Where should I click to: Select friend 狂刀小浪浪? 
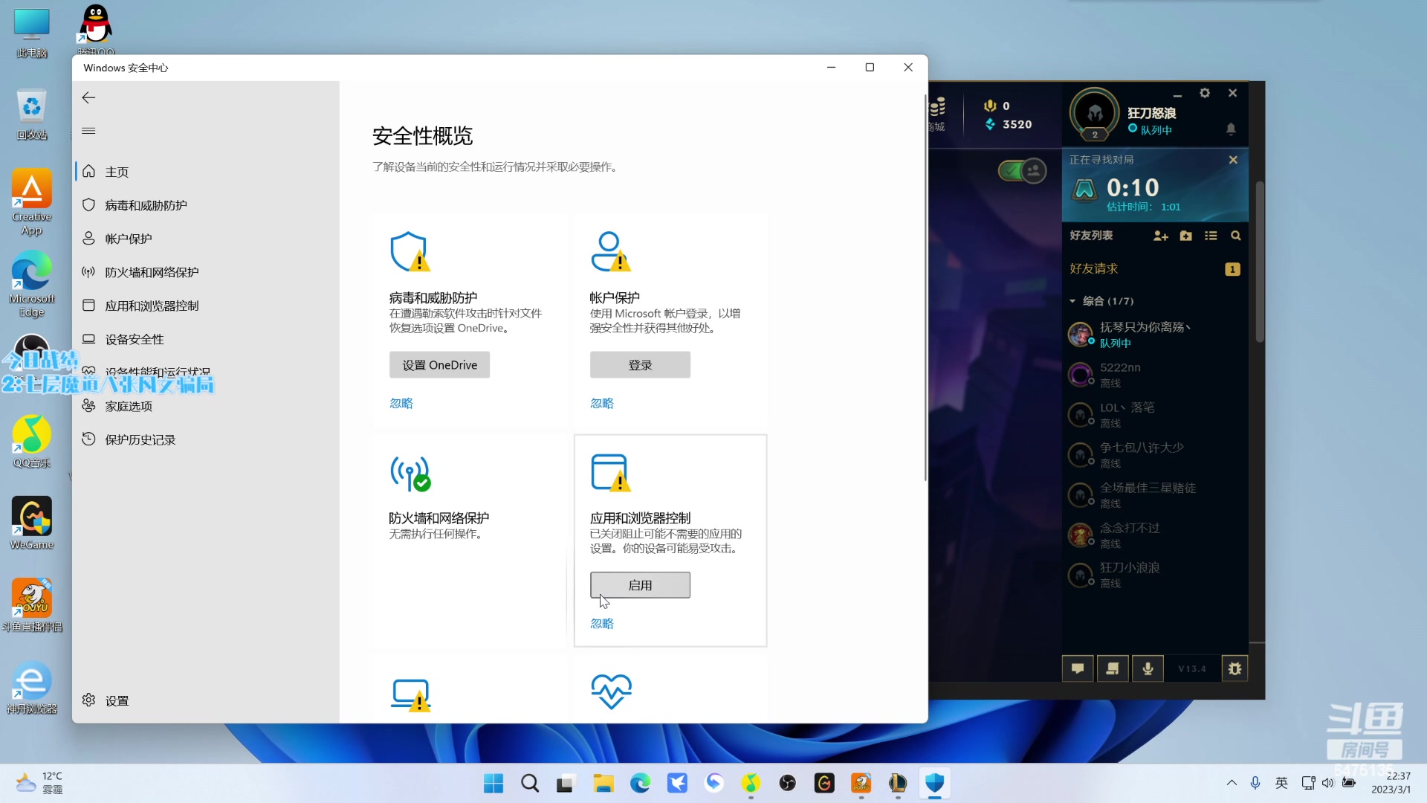pyautogui.click(x=1154, y=575)
